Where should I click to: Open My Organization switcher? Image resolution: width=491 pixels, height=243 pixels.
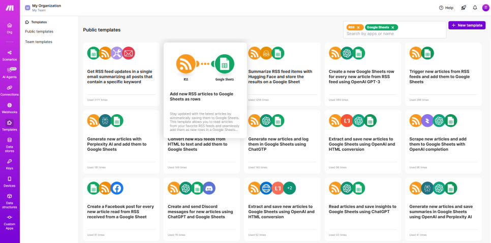[x=47, y=6]
